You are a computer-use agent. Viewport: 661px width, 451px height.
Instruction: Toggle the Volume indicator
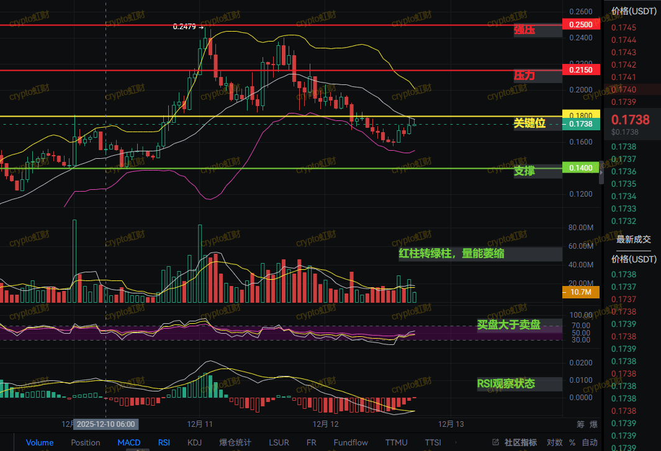(x=40, y=442)
